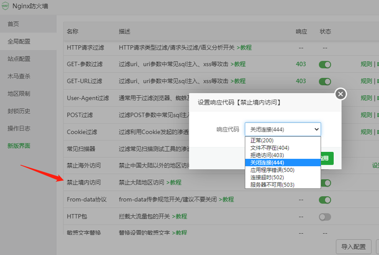Toggle the GET-URL过滤 switch

(325, 81)
